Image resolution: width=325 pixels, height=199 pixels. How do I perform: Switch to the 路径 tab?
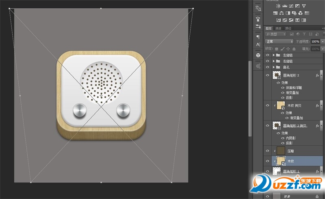[x=288, y=28]
